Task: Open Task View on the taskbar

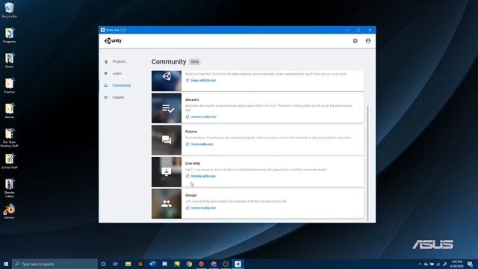Action: pyautogui.click(x=116, y=264)
